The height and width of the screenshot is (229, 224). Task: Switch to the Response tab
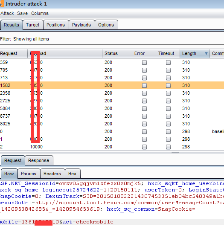point(39,160)
